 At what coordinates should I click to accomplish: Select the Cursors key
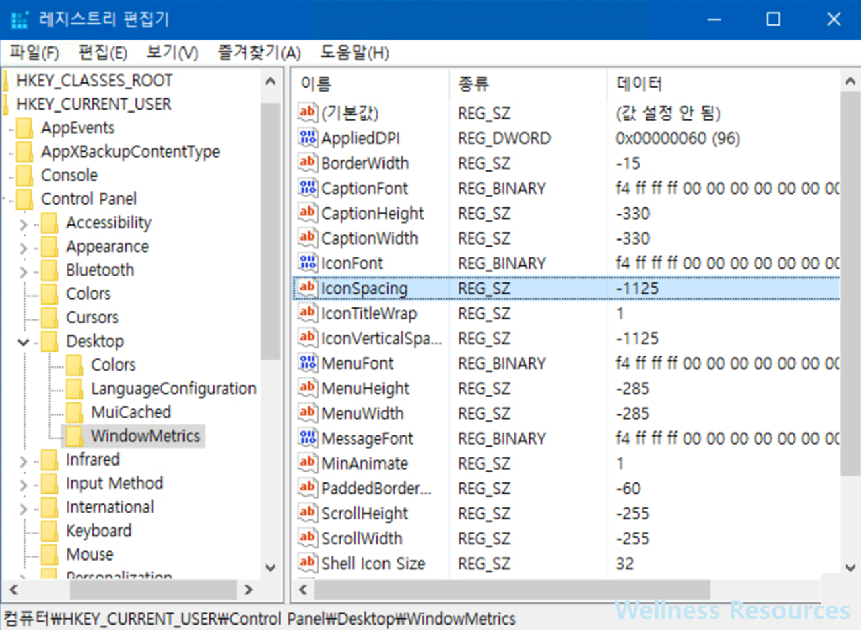pyautogui.click(x=92, y=317)
